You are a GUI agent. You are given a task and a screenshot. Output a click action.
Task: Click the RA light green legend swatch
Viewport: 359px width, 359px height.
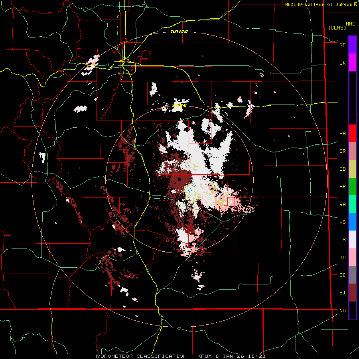[x=352, y=204]
